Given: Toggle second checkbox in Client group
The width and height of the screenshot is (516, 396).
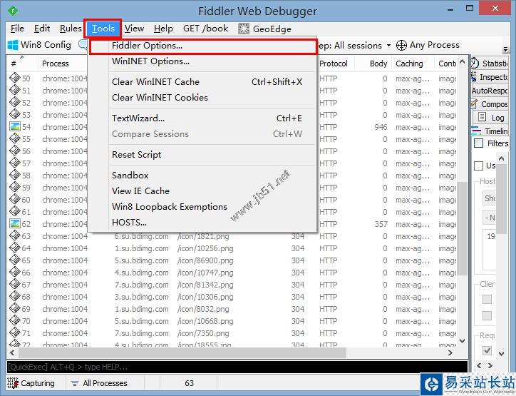Looking at the screenshot, I should coord(487,315).
